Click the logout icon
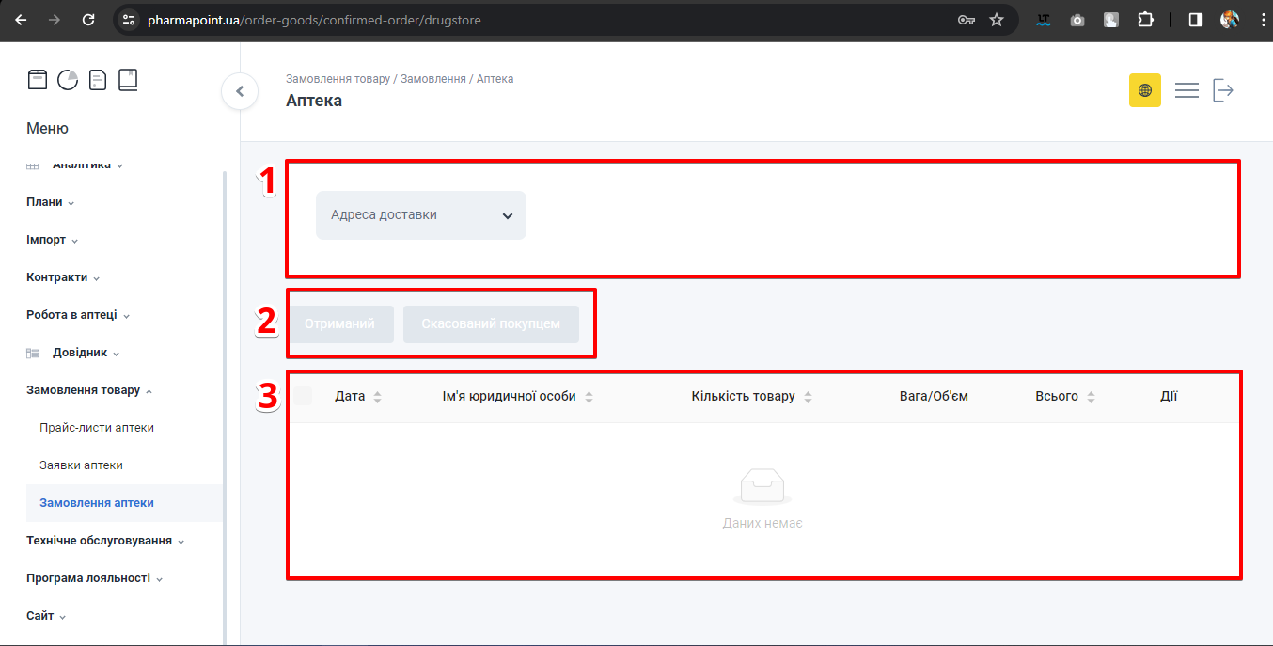 [1223, 90]
